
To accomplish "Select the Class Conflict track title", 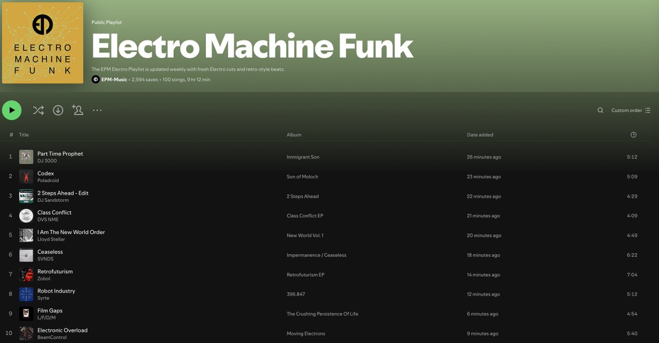I will pos(54,212).
